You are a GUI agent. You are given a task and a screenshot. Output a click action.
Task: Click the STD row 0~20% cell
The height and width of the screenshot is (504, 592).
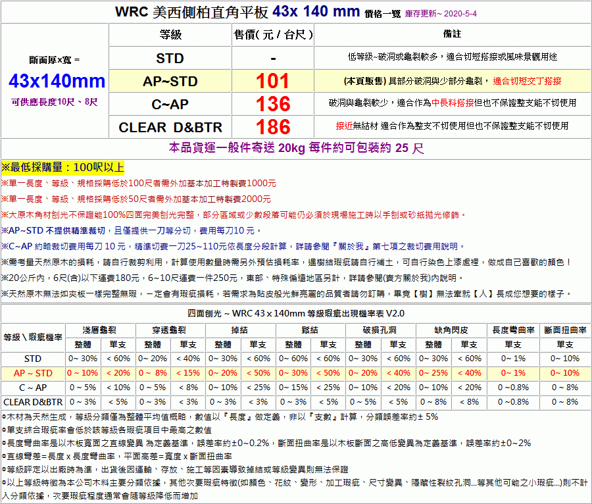coord(153,359)
